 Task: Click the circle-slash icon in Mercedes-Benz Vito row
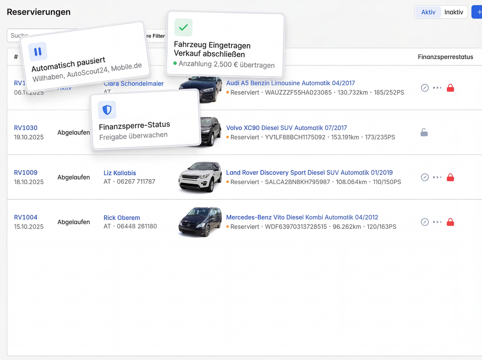pyautogui.click(x=425, y=222)
